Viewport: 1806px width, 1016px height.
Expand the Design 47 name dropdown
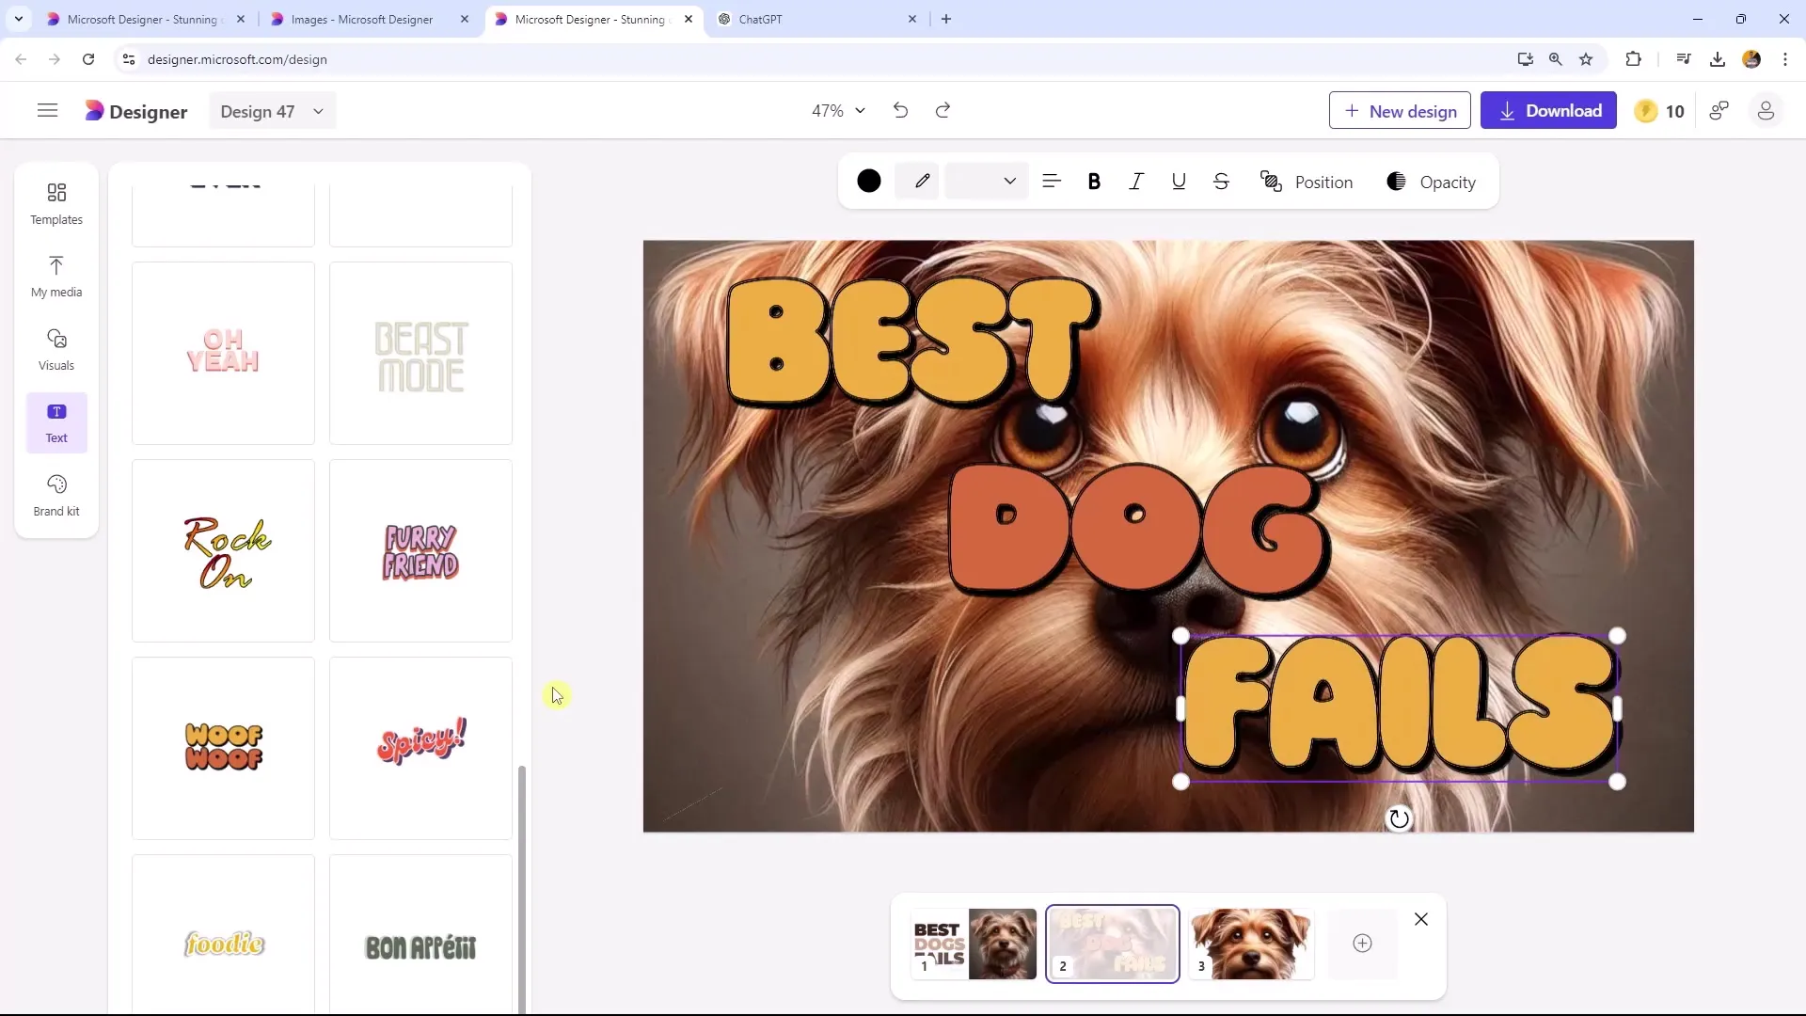272,111
